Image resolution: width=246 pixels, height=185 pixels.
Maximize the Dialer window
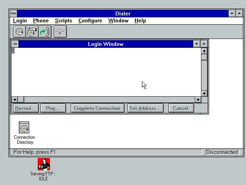[239, 13]
